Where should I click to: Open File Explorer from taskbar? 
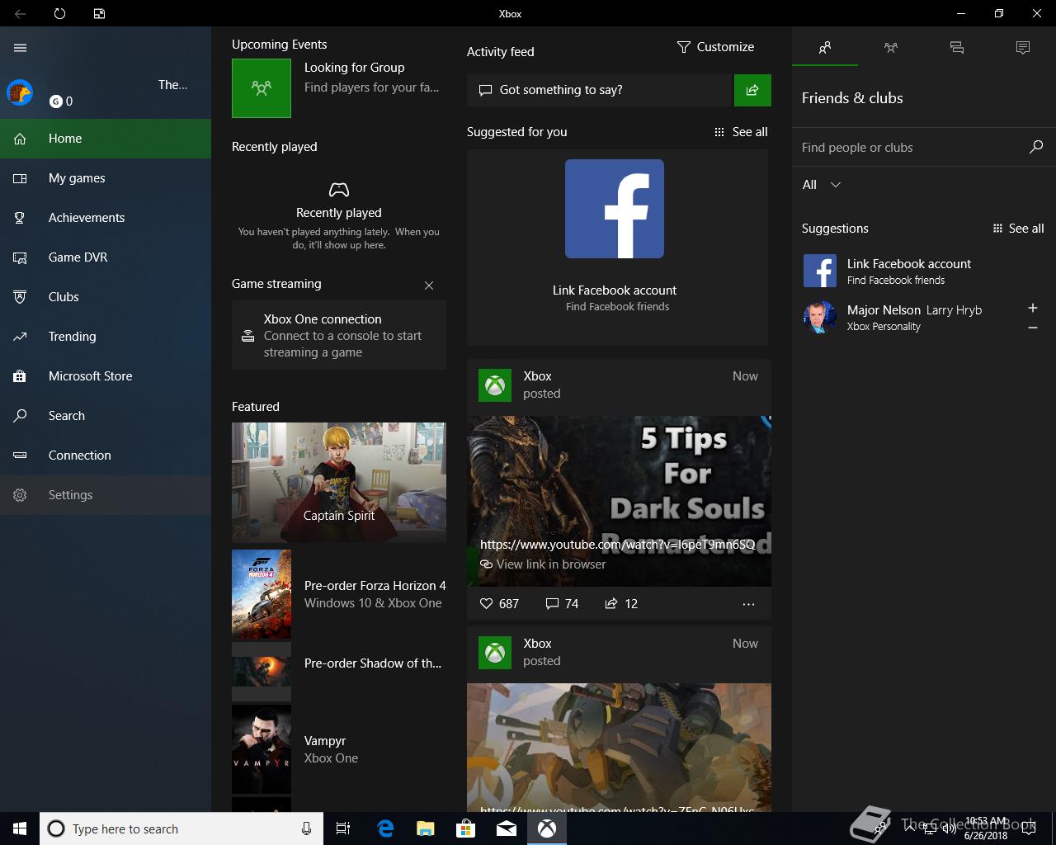pos(425,828)
